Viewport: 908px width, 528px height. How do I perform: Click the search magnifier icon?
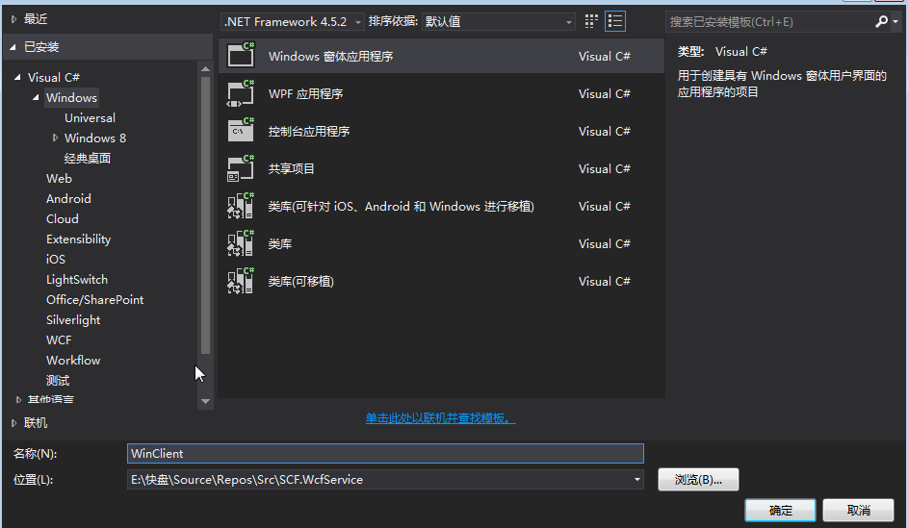[881, 21]
